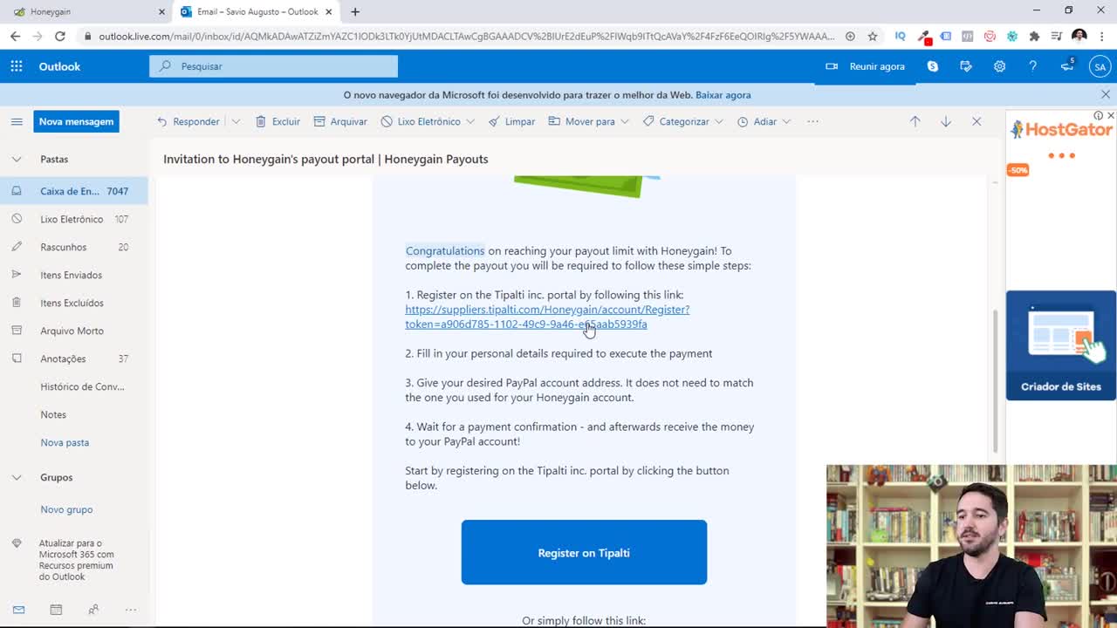Screen dimensions: 1117x628
Task: Click the Meet now camera icon
Action: click(832, 66)
